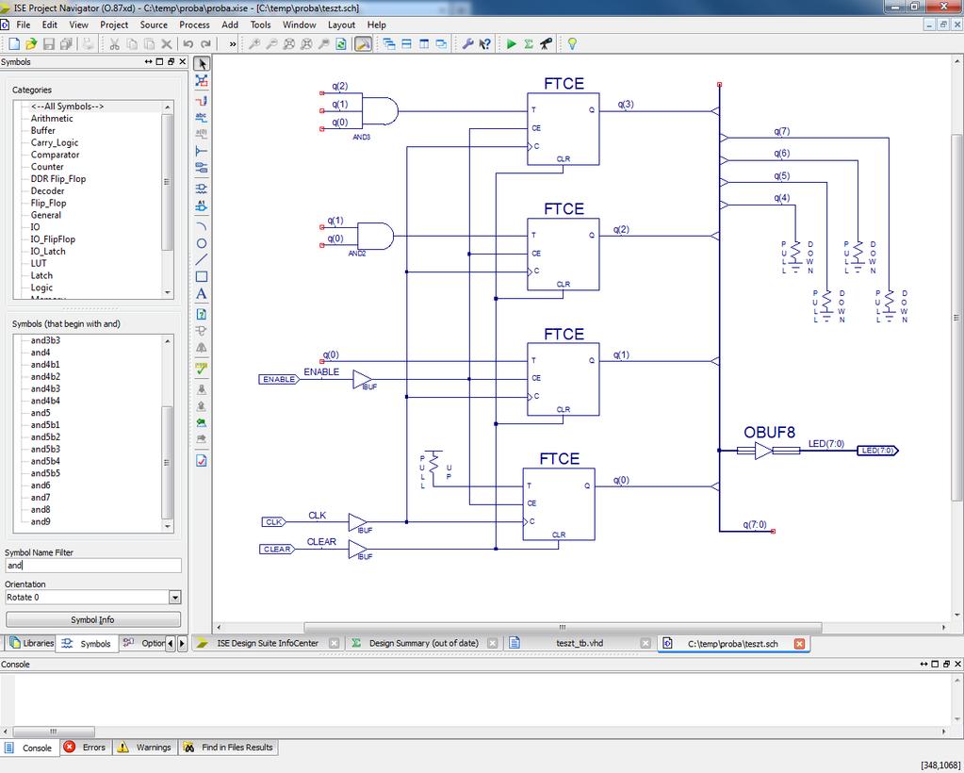Image resolution: width=964 pixels, height=773 pixels.
Task: Select the arrow pointer tool
Action: coord(202,63)
